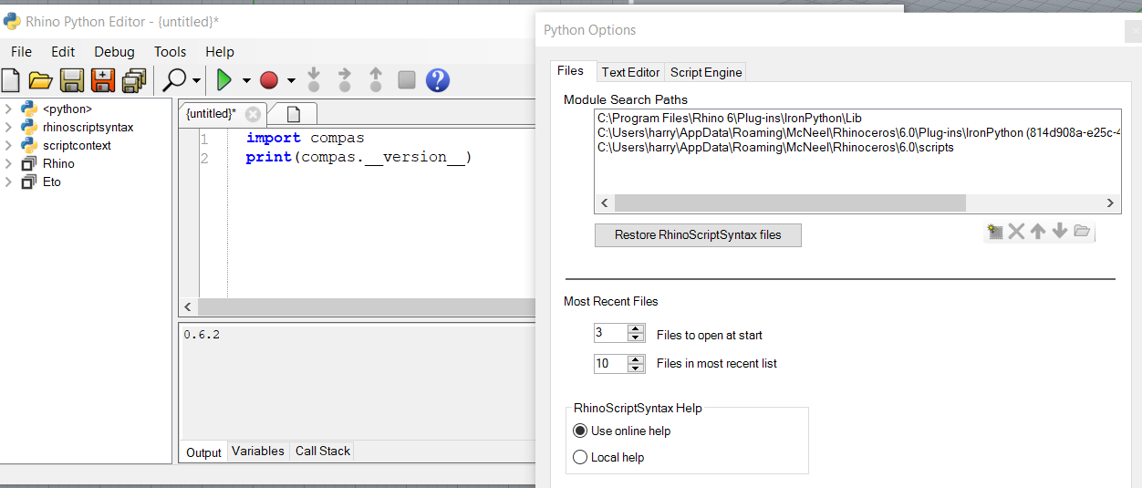Select the Roaming IronPython plug-in path

pos(858,132)
